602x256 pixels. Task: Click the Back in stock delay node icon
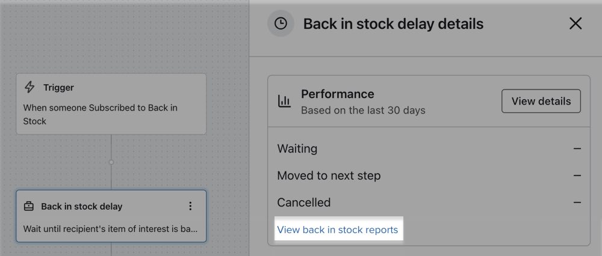point(29,206)
